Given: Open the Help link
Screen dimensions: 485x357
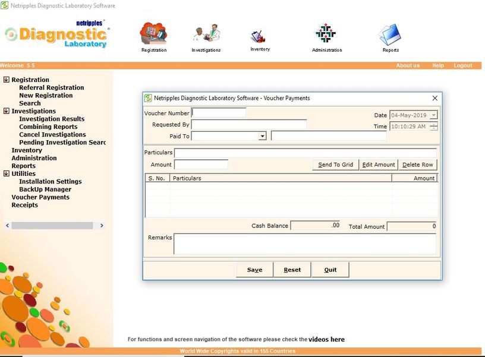Looking at the screenshot, I should pos(437,65).
